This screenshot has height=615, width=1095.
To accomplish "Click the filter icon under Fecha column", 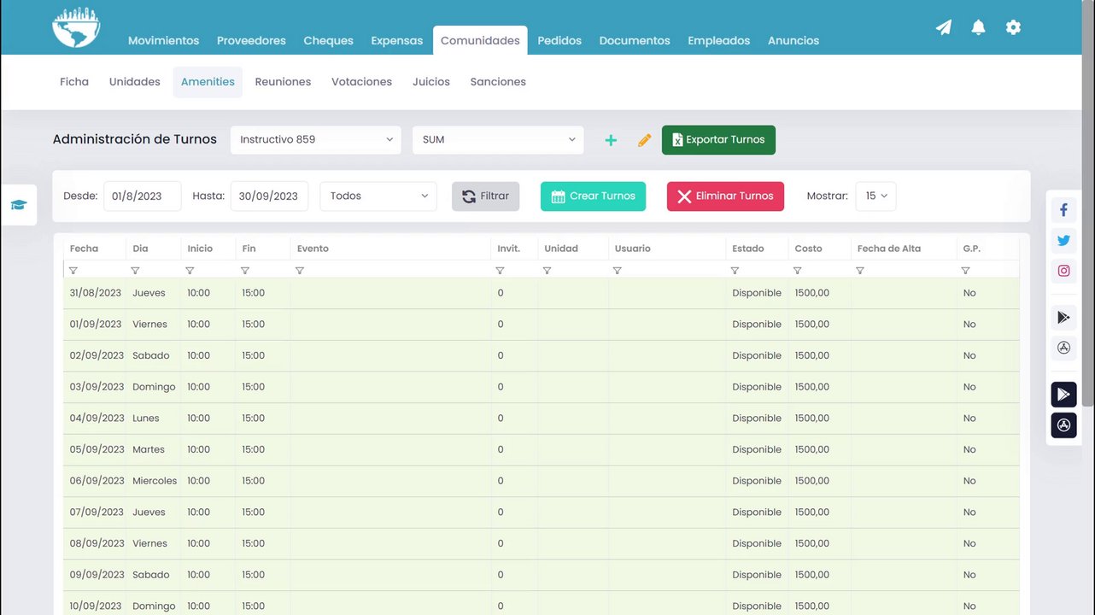I will coord(73,271).
